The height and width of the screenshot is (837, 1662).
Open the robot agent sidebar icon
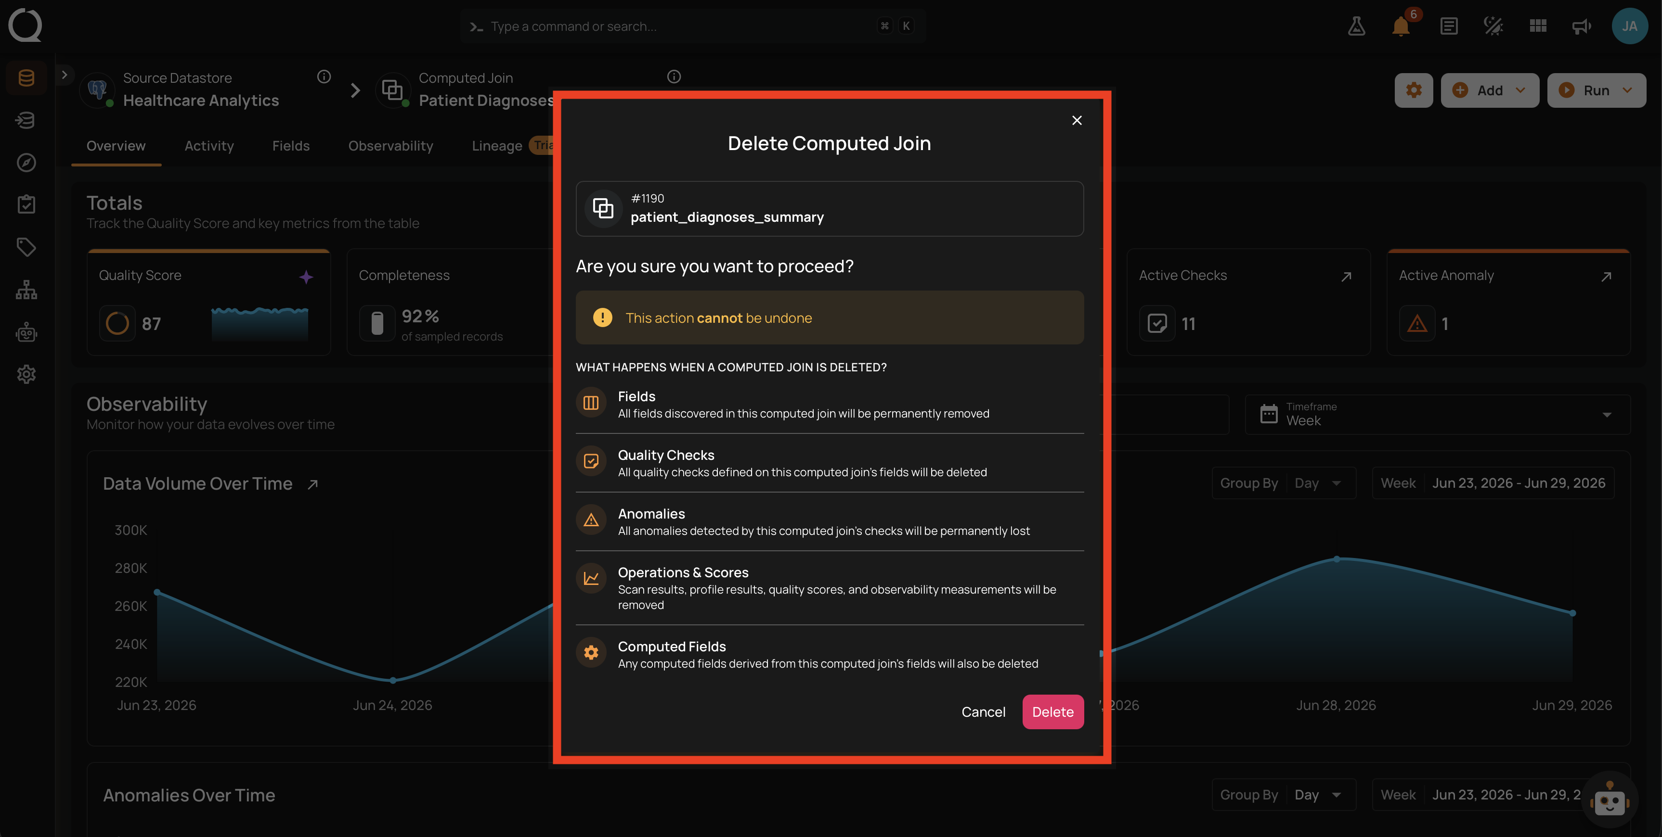tap(26, 332)
